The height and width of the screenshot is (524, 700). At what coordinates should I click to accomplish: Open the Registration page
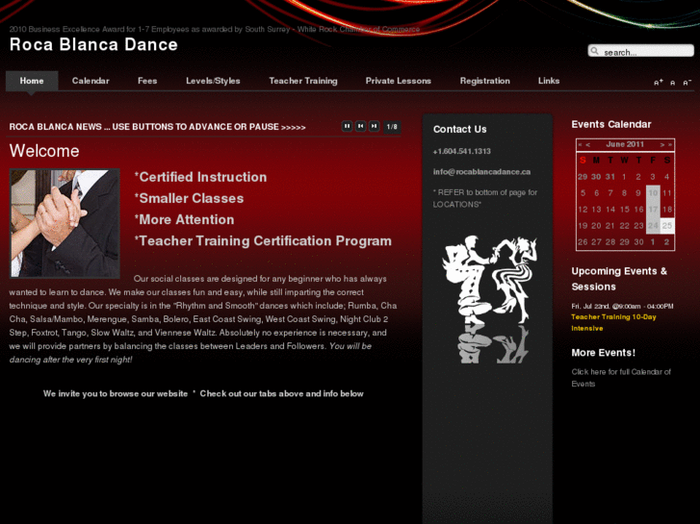pyautogui.click(x=485, y=81)
